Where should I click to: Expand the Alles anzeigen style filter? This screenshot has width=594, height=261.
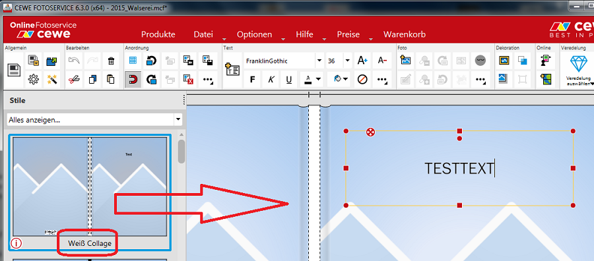[x=94, y=120]
